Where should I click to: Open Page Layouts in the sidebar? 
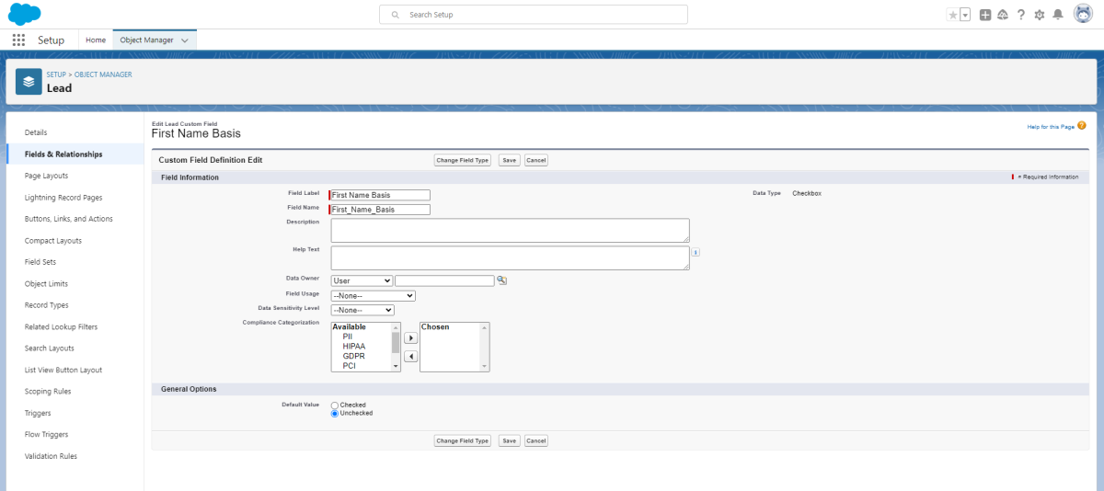click(46, 176)
